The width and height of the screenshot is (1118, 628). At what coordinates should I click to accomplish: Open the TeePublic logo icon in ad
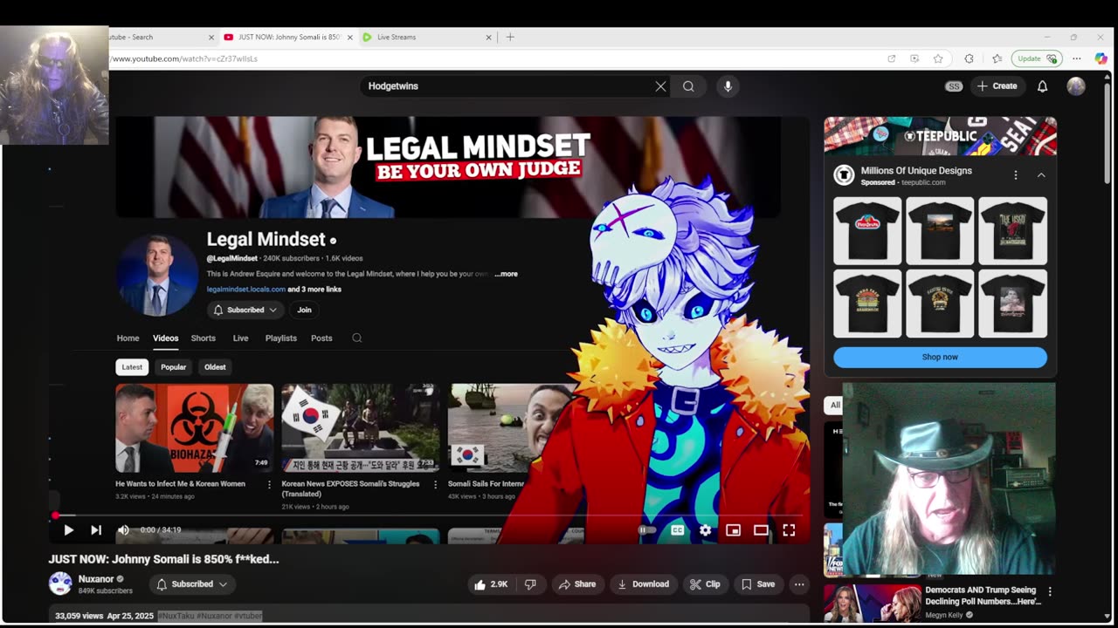click(x=844, y=175)
